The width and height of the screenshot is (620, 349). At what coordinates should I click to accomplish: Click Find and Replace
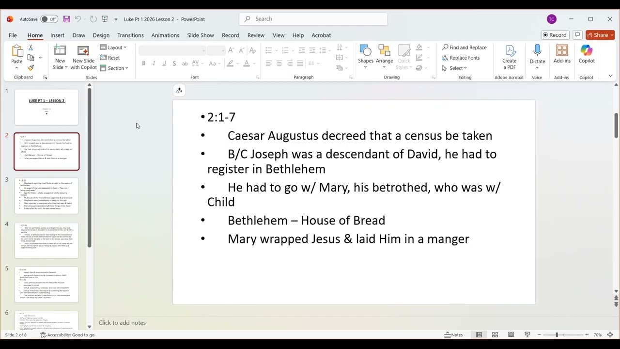(x=464, y=48)
